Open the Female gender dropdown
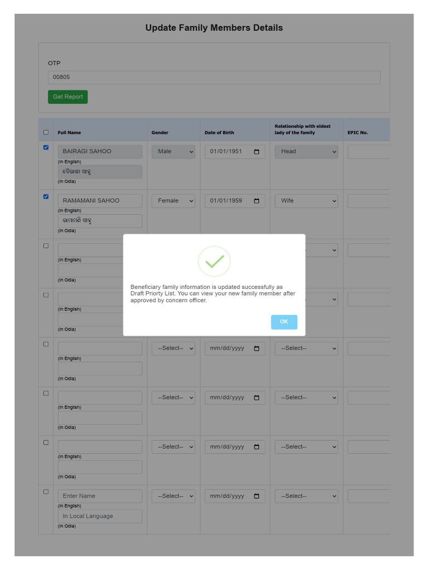Viewport: 428px width, 570px height. [x=173, y=200]
